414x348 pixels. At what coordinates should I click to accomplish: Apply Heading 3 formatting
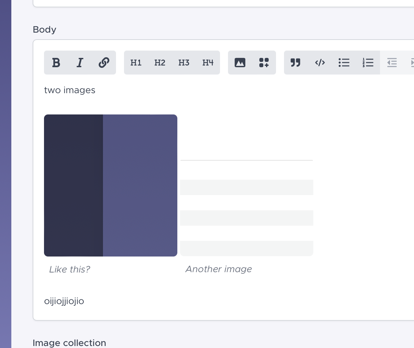tap(184, 63)
